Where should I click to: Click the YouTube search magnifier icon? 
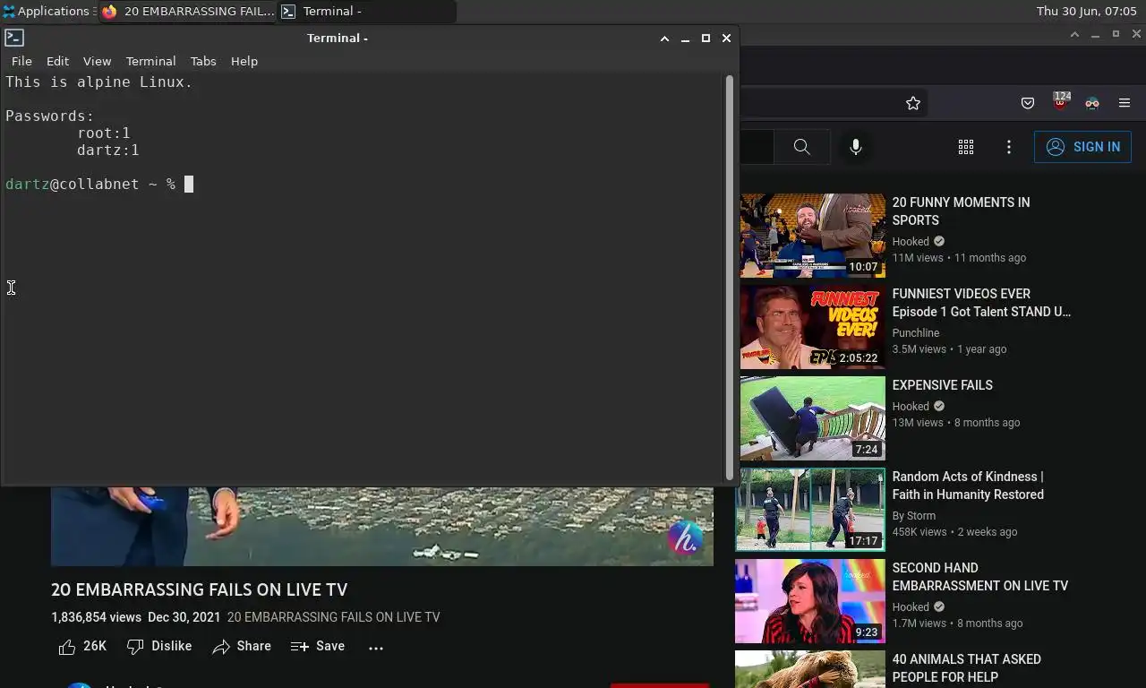coord(801,147)
